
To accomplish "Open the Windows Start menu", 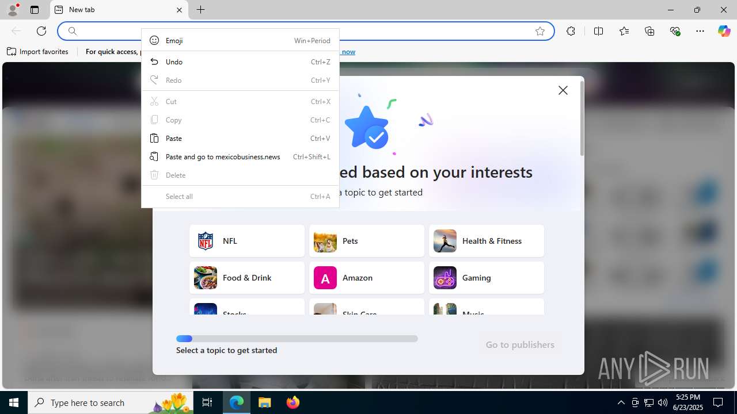I will [14, 402].
